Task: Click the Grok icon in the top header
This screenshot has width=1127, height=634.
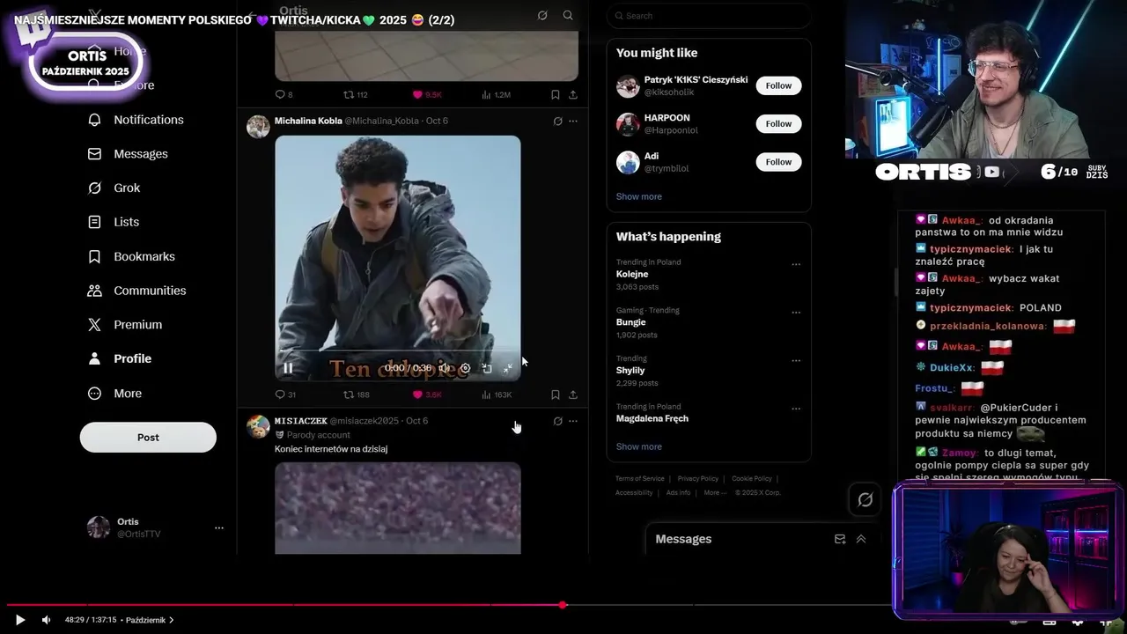Action: point(542,15)
